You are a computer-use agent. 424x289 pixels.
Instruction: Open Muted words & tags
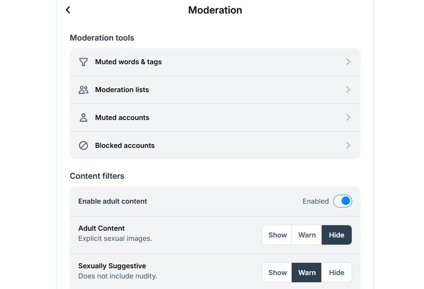pos(129,62)
